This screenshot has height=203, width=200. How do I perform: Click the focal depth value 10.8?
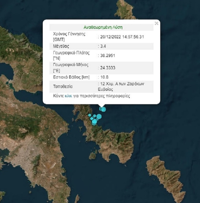(x=104, y=77)
